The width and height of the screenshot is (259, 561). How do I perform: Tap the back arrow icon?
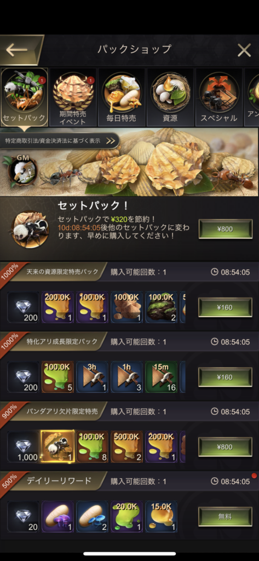(x=17, y=50)
